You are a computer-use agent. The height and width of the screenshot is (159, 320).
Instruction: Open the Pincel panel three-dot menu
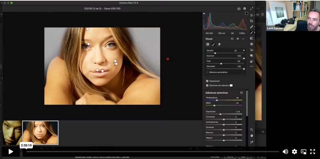(243, 39)
